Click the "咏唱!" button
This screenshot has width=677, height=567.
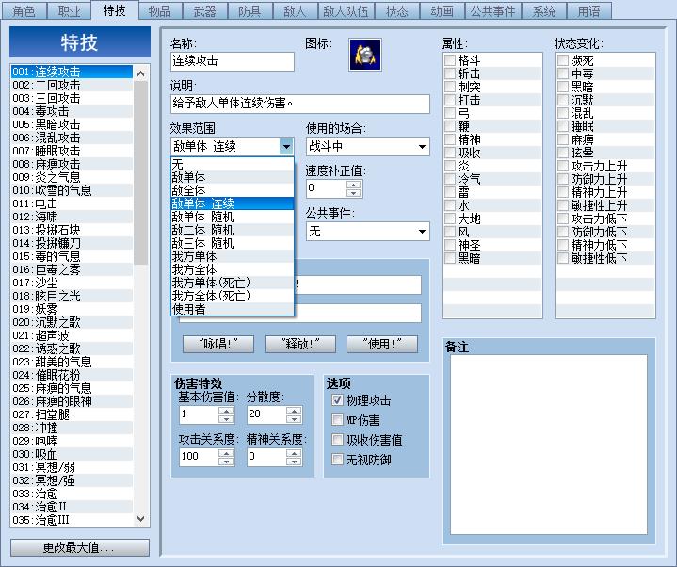pos(218,344)
